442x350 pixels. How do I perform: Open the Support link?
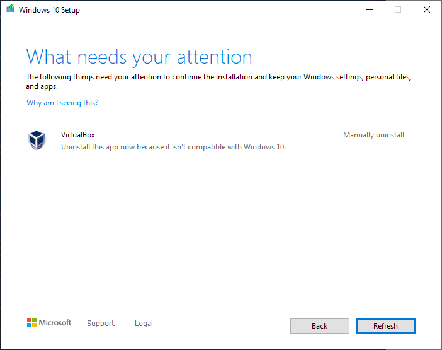[101, 323]
